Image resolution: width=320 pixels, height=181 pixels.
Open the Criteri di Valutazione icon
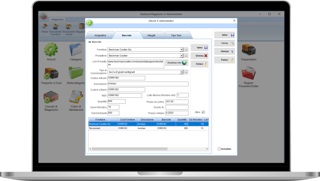coord(76,97)
